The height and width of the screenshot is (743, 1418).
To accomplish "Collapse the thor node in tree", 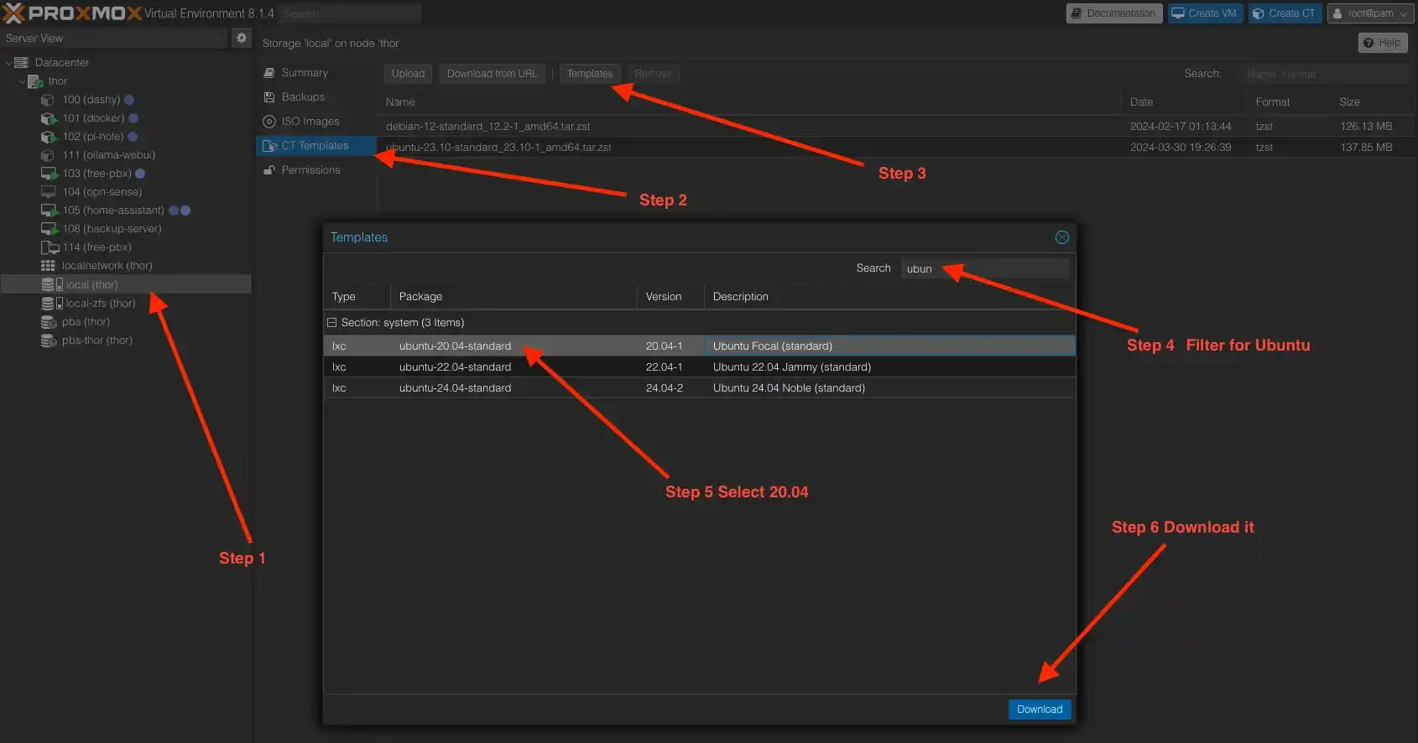I will (x=22, y=81).
